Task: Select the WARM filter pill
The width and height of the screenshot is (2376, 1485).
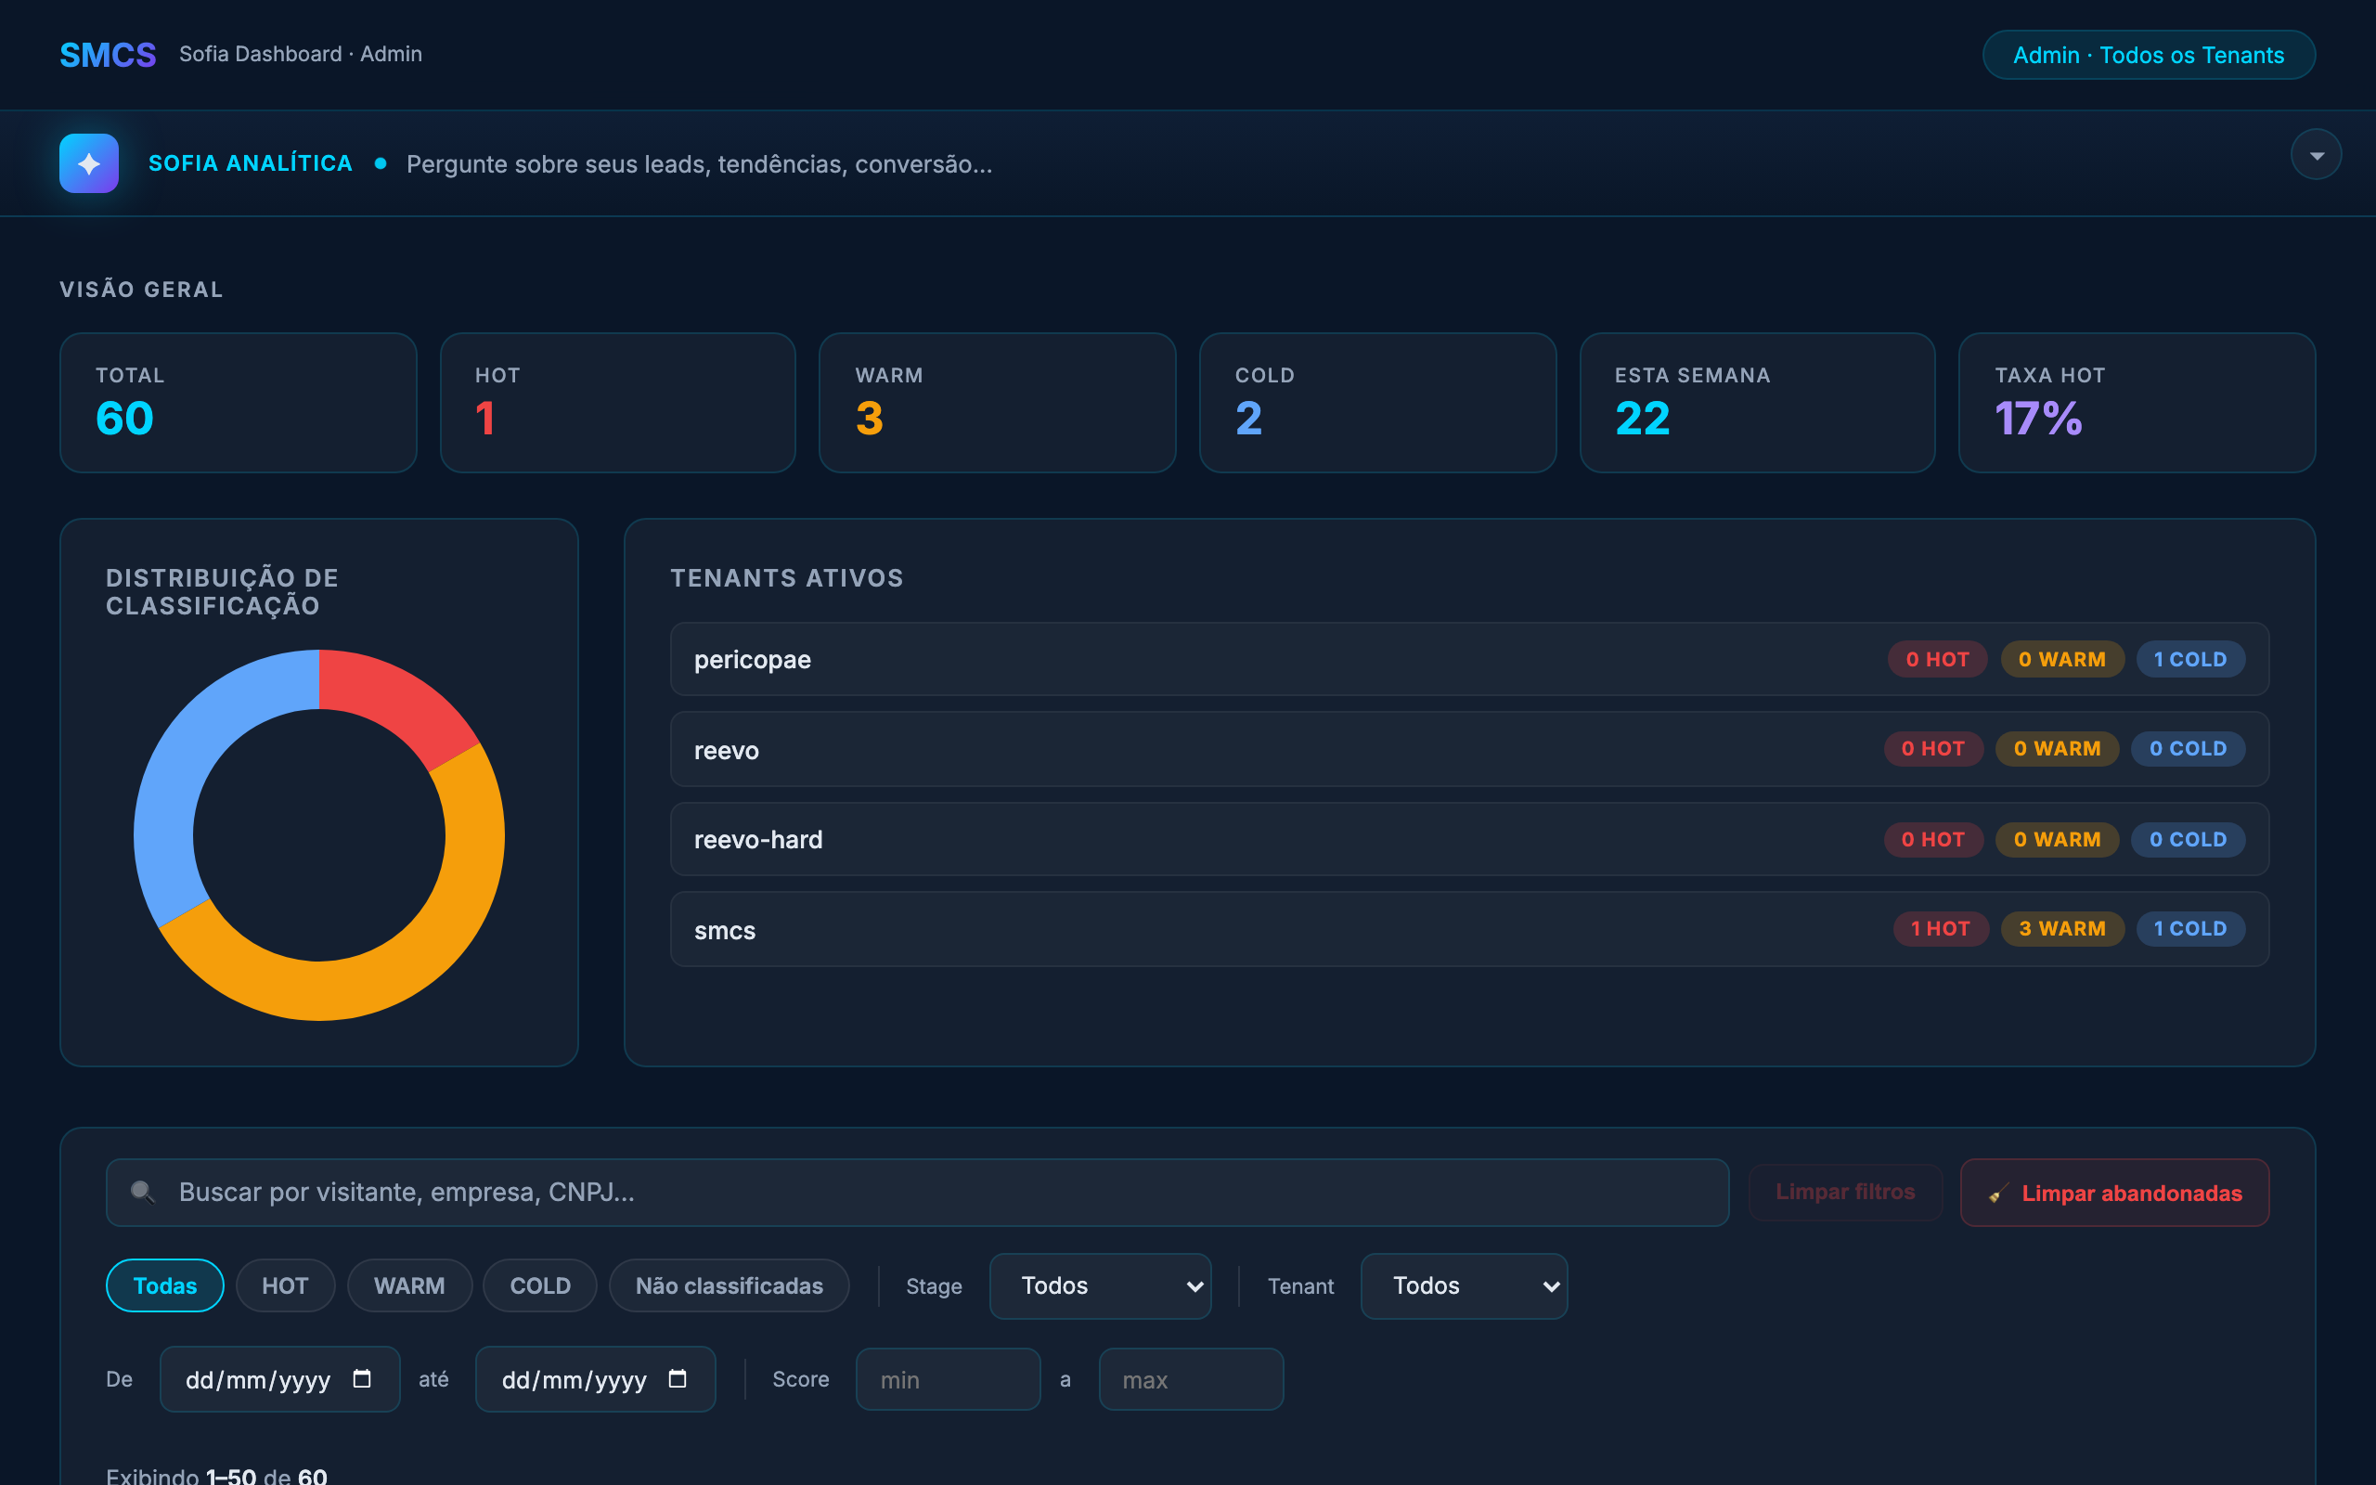Action: click(409, 1285)
